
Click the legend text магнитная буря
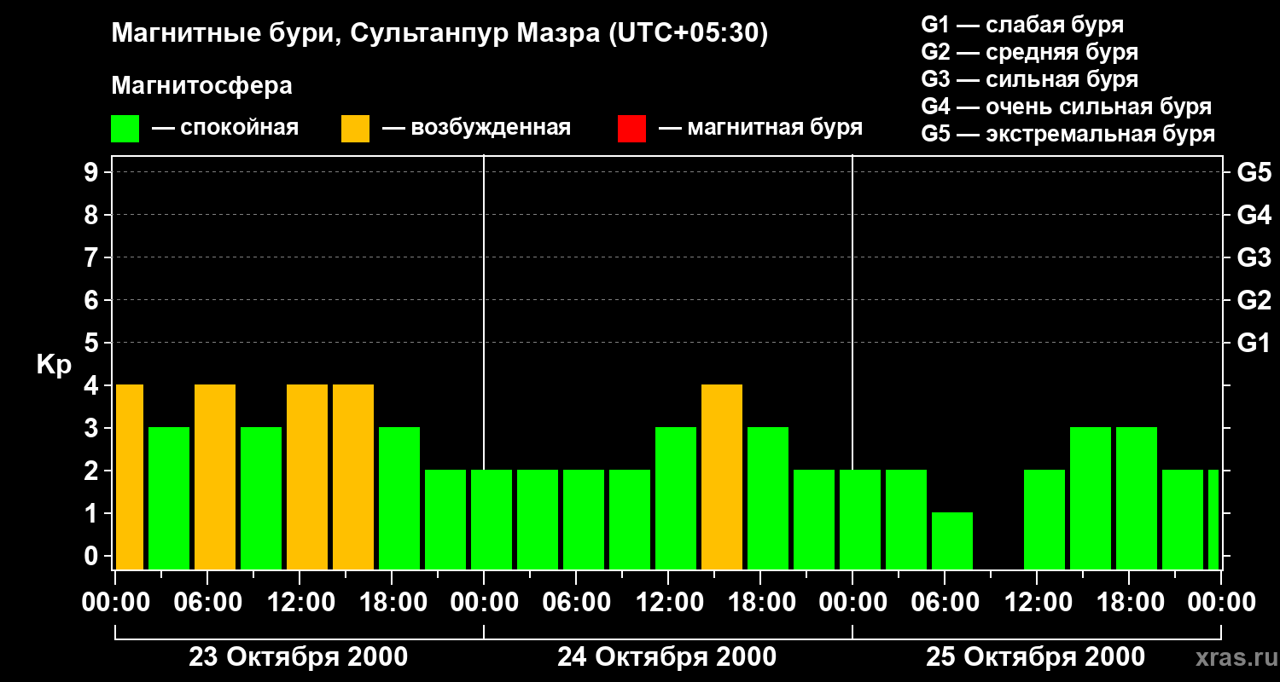tap(775, 129)
